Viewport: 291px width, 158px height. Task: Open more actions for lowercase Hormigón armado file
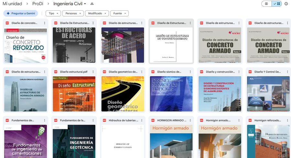[239, 120]
